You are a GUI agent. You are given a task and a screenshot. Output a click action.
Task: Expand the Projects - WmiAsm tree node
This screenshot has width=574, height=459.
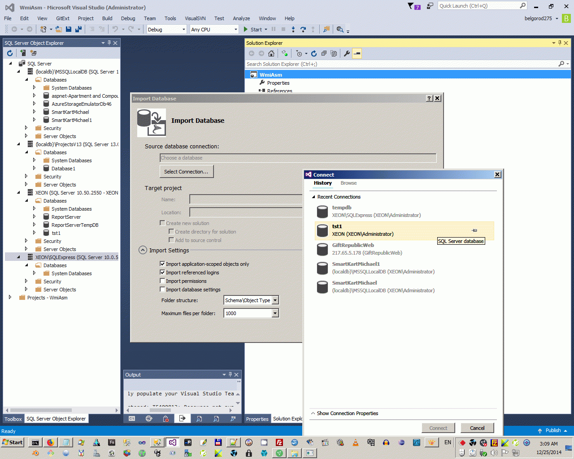pyautogui.click(x=10, y=297)
